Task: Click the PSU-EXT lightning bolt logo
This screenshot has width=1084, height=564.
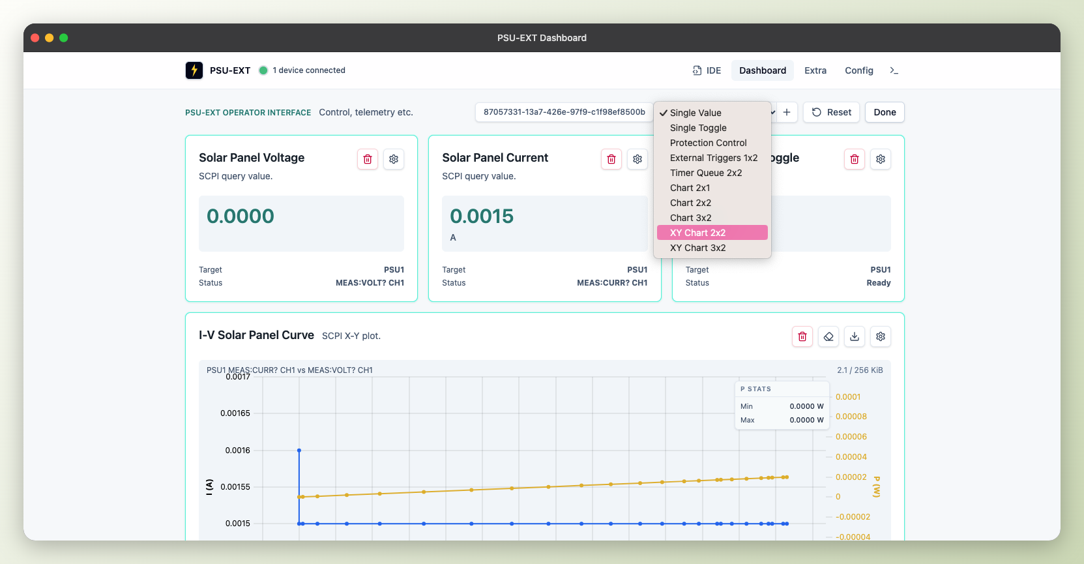Action: click(194, 70)
